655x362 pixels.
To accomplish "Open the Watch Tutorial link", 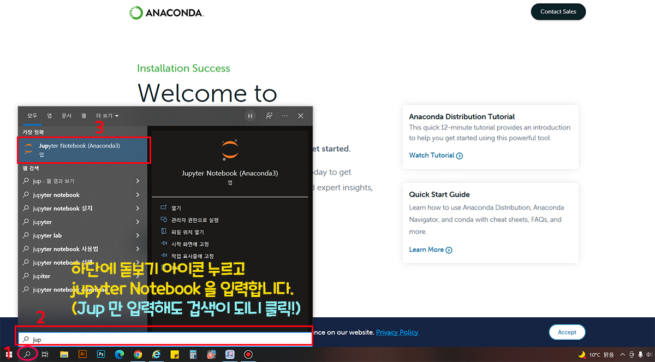I will pyautogui.click(x=436, y=156).
